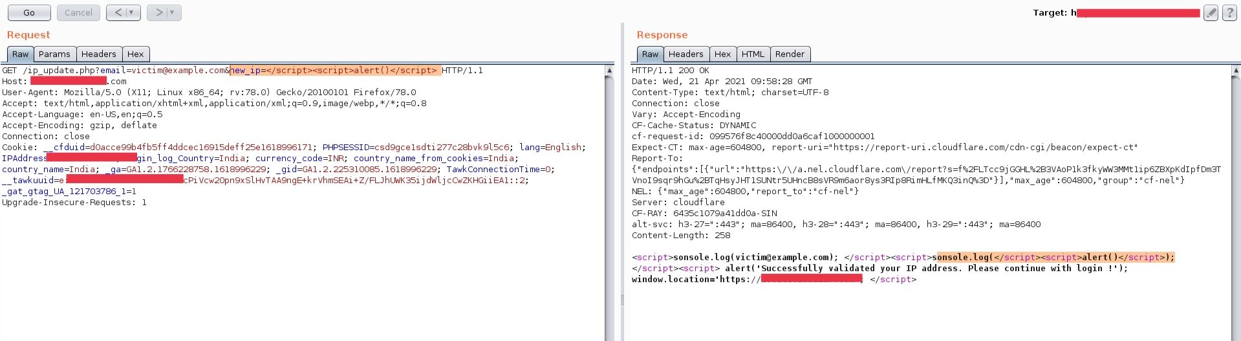Open the Response Render tab
Screen dimensions: 1241x341
[x=790, y=54]
